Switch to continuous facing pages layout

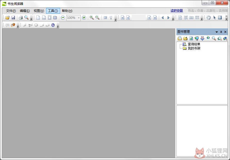(x=197, y=18)
